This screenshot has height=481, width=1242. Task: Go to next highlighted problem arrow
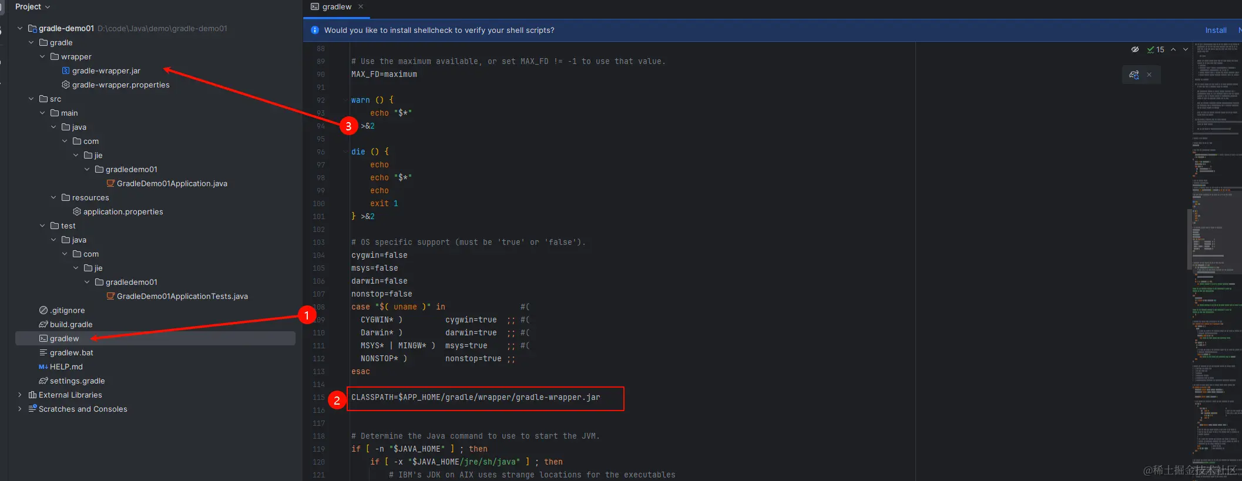[x=1186, y=49]
